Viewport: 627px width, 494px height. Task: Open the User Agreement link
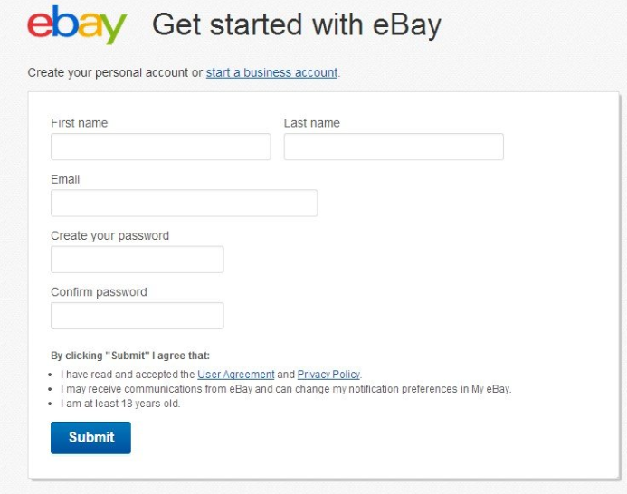(236, 375)
